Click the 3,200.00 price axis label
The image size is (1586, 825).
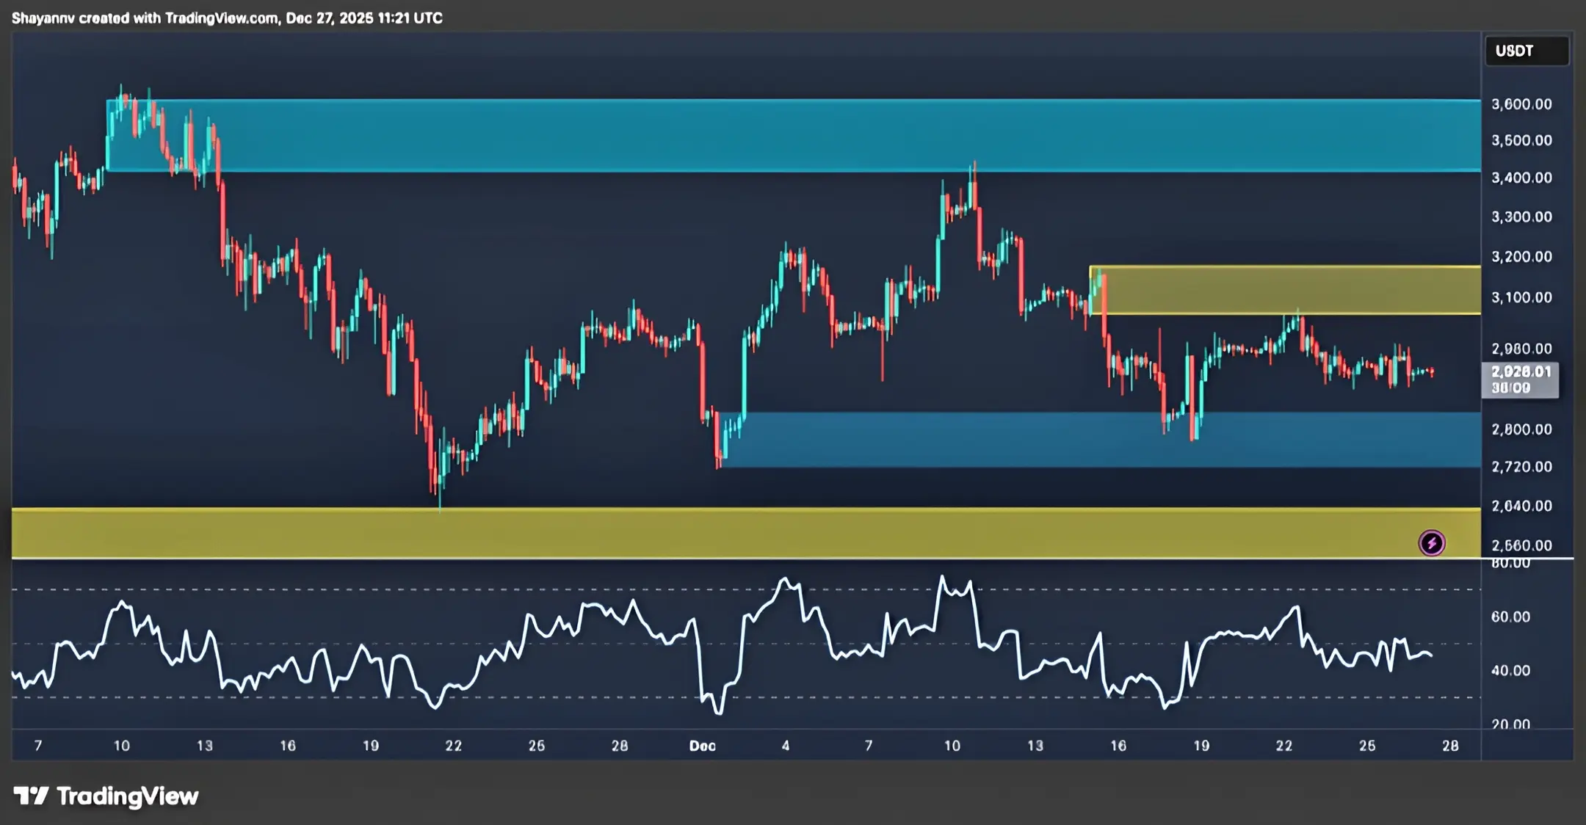pyautogui.click(x=1521, y=257)
